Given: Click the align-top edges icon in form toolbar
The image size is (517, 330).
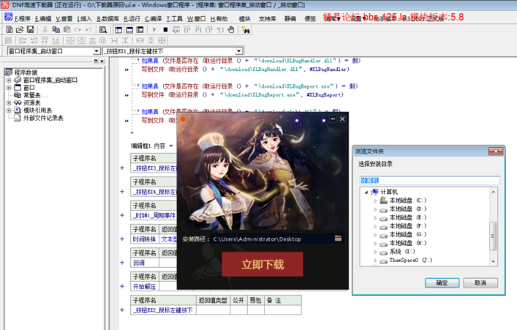Looking at the screenshot, I should coord(45,41).
